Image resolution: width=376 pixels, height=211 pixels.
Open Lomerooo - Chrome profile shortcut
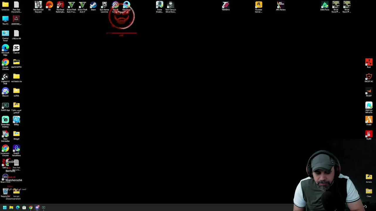pos(5,151)
